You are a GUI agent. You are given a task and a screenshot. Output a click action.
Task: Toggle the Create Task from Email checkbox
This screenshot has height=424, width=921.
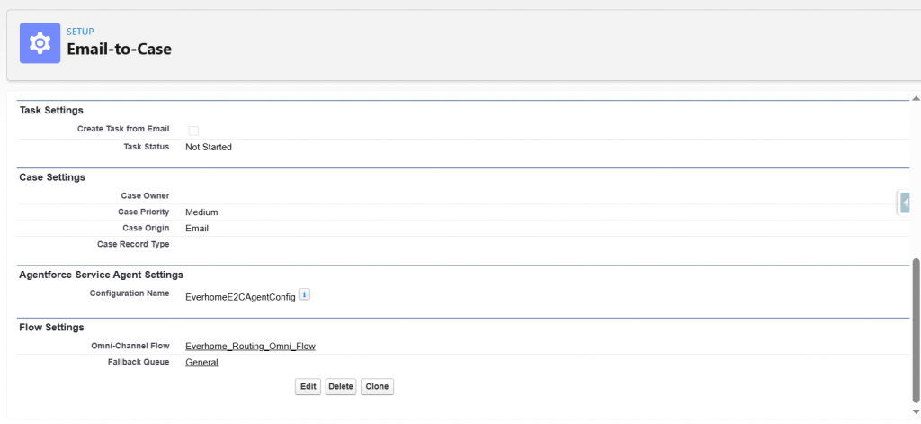[x=193, y=131]
